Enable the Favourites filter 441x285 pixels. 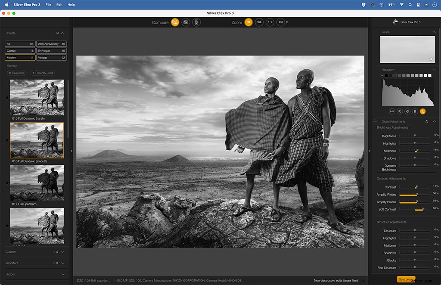pyautogui.click(x=16, y=73)
